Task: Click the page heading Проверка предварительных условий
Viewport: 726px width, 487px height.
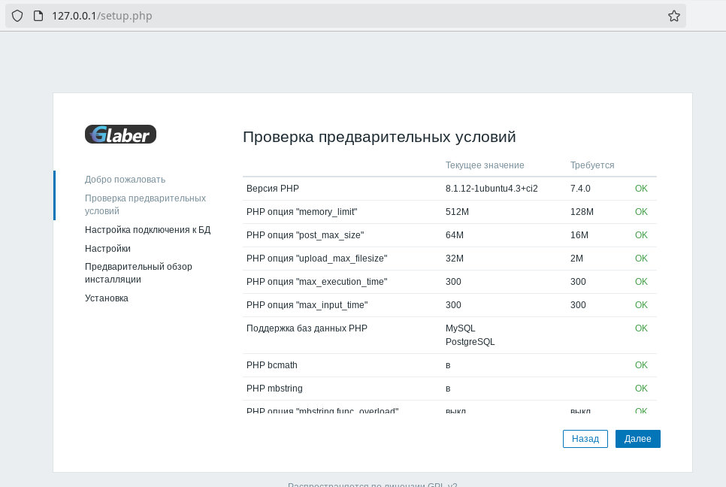Action: click(379, 137)
